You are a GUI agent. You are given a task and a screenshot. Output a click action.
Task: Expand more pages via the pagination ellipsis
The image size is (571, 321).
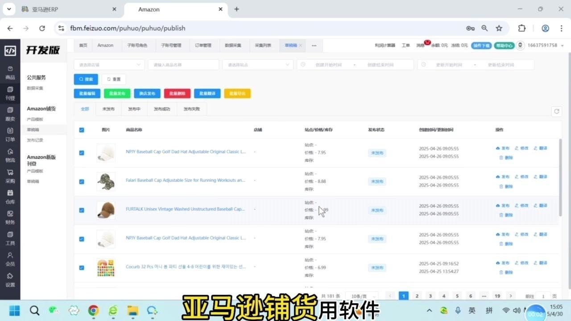[x=484, y=296]
